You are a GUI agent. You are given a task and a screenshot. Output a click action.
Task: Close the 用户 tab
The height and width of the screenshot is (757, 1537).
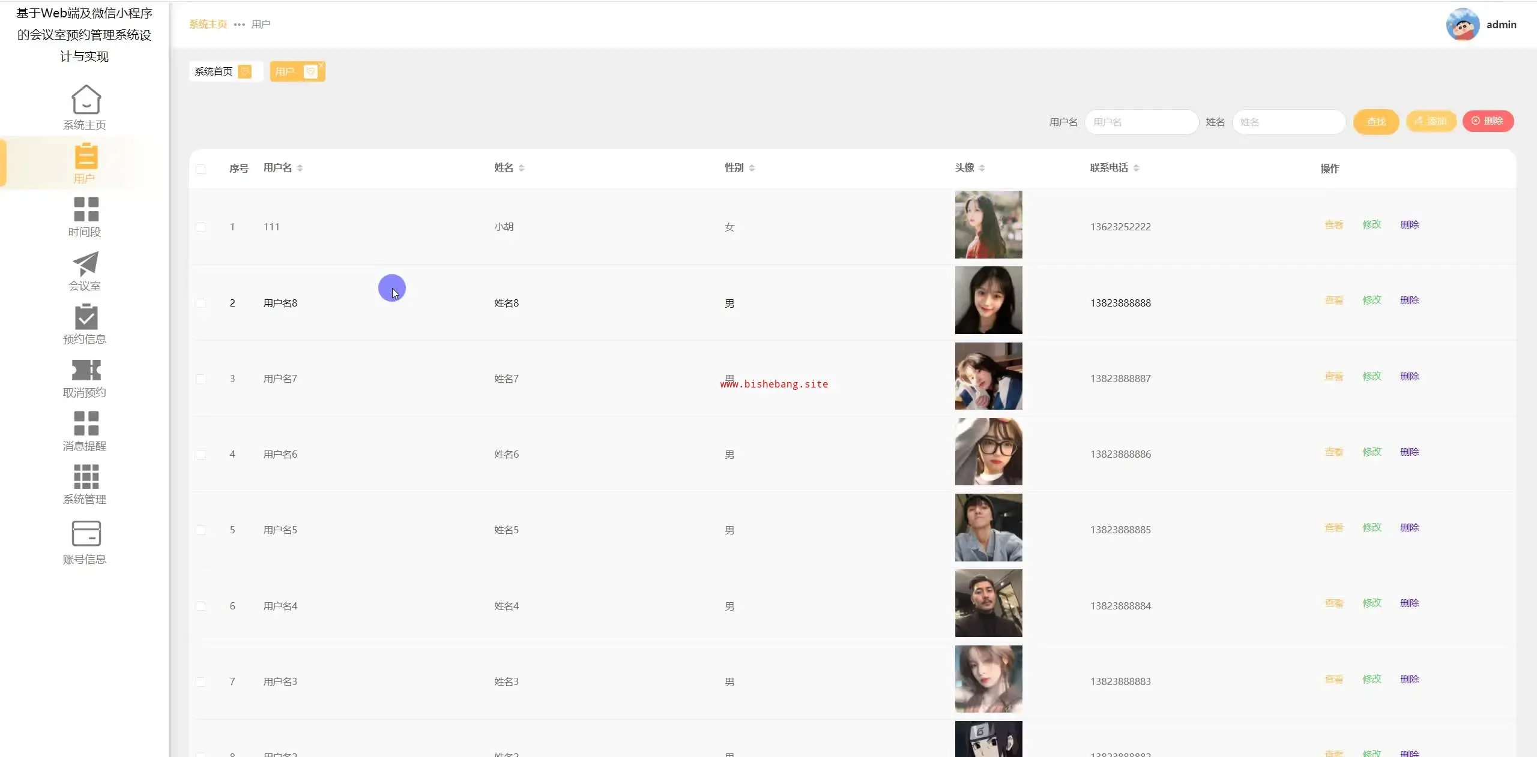321,65
